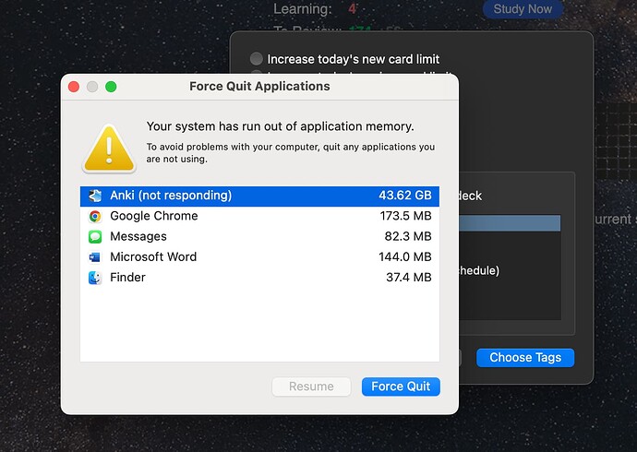The width and height of the screenshot is (637, 452).
Task: Click the Microsoft Word icon
Action: pos(95,256)
